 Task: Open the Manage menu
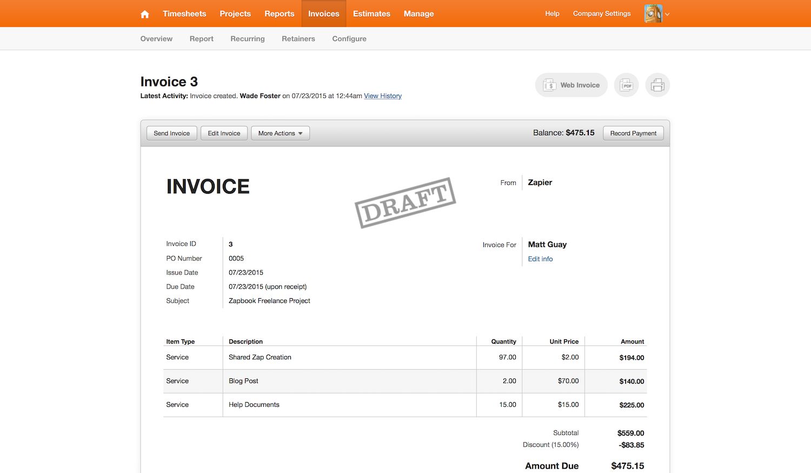pos(418,14)
